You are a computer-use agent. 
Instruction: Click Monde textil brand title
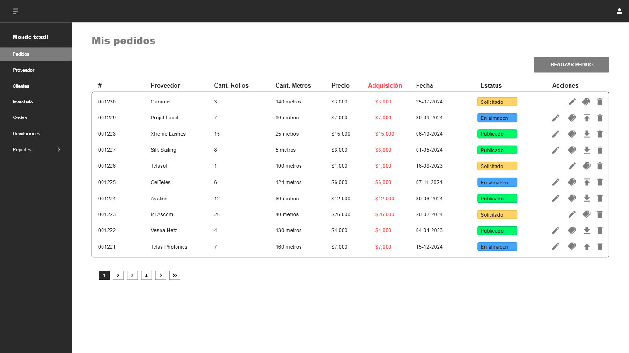[x=30, y=37]
